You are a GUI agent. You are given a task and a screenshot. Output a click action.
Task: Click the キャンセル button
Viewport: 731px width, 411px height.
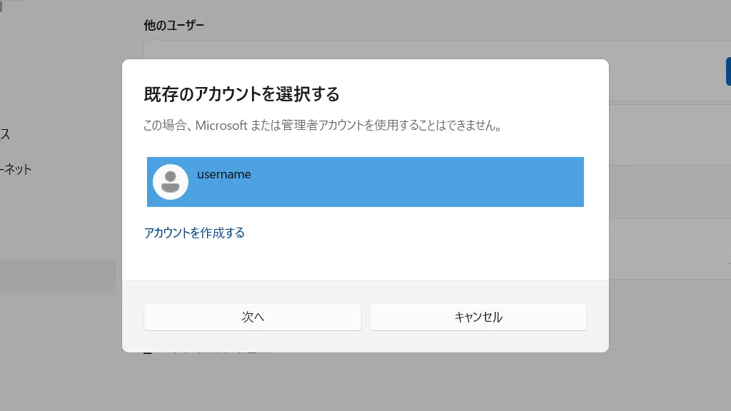[x=478, y=317]
